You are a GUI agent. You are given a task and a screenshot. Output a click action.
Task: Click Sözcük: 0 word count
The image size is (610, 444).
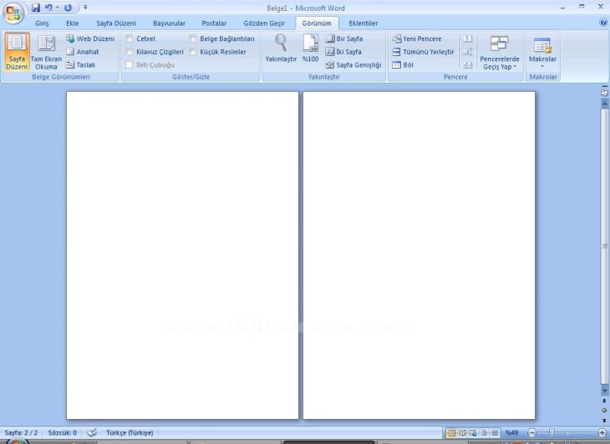point(62,433)
